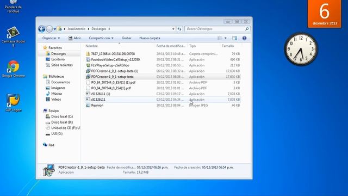This screenshot has width=348, height=196.
Task: Expand the JoseAntonio breadcrumb arrow
Action: [88, 29]
